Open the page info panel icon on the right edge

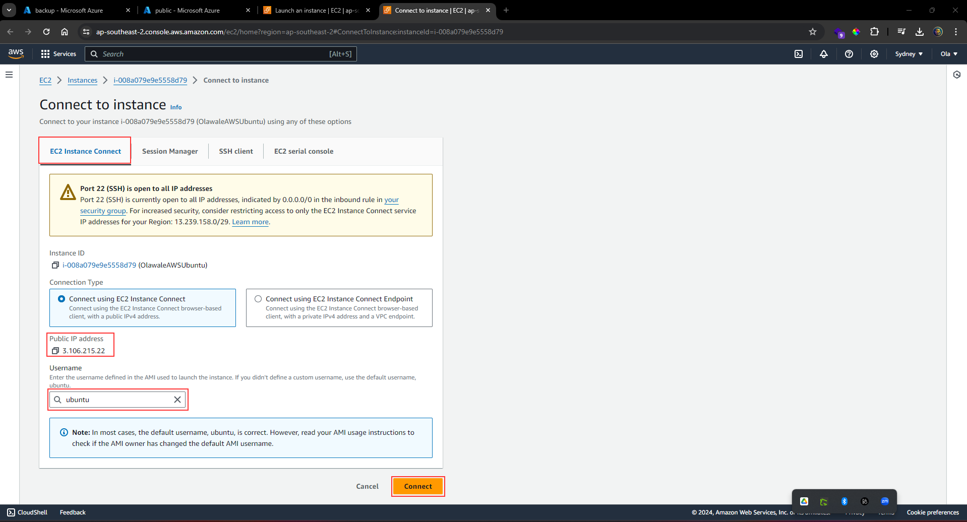coord(957,75)
